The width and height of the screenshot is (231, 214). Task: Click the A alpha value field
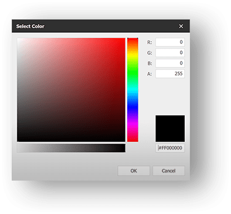coord(170,74)
